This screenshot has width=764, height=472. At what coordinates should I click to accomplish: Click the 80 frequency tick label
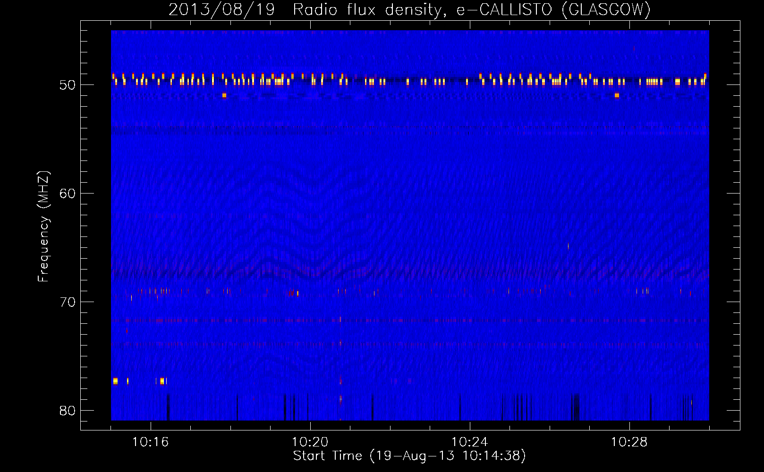tap(68, 411)
